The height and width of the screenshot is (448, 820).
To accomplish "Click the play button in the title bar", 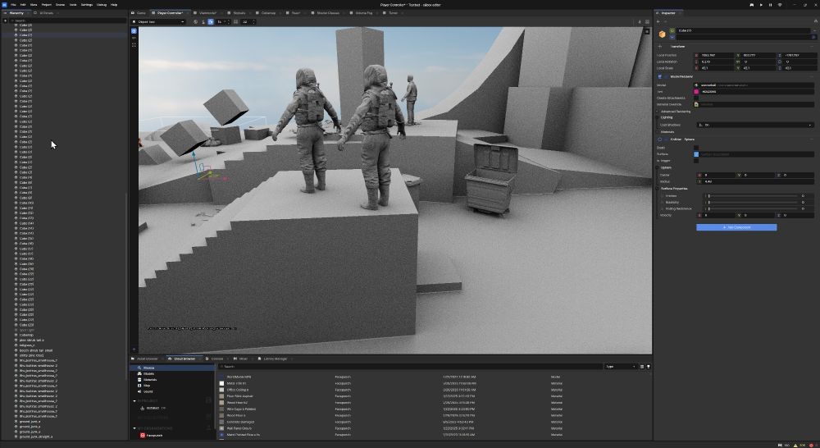I will pos(761,5).
